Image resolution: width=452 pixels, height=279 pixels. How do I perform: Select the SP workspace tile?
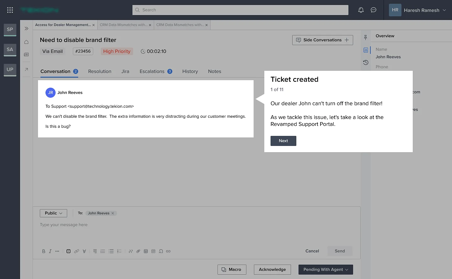pyautogui.click(x=10, y=30)
